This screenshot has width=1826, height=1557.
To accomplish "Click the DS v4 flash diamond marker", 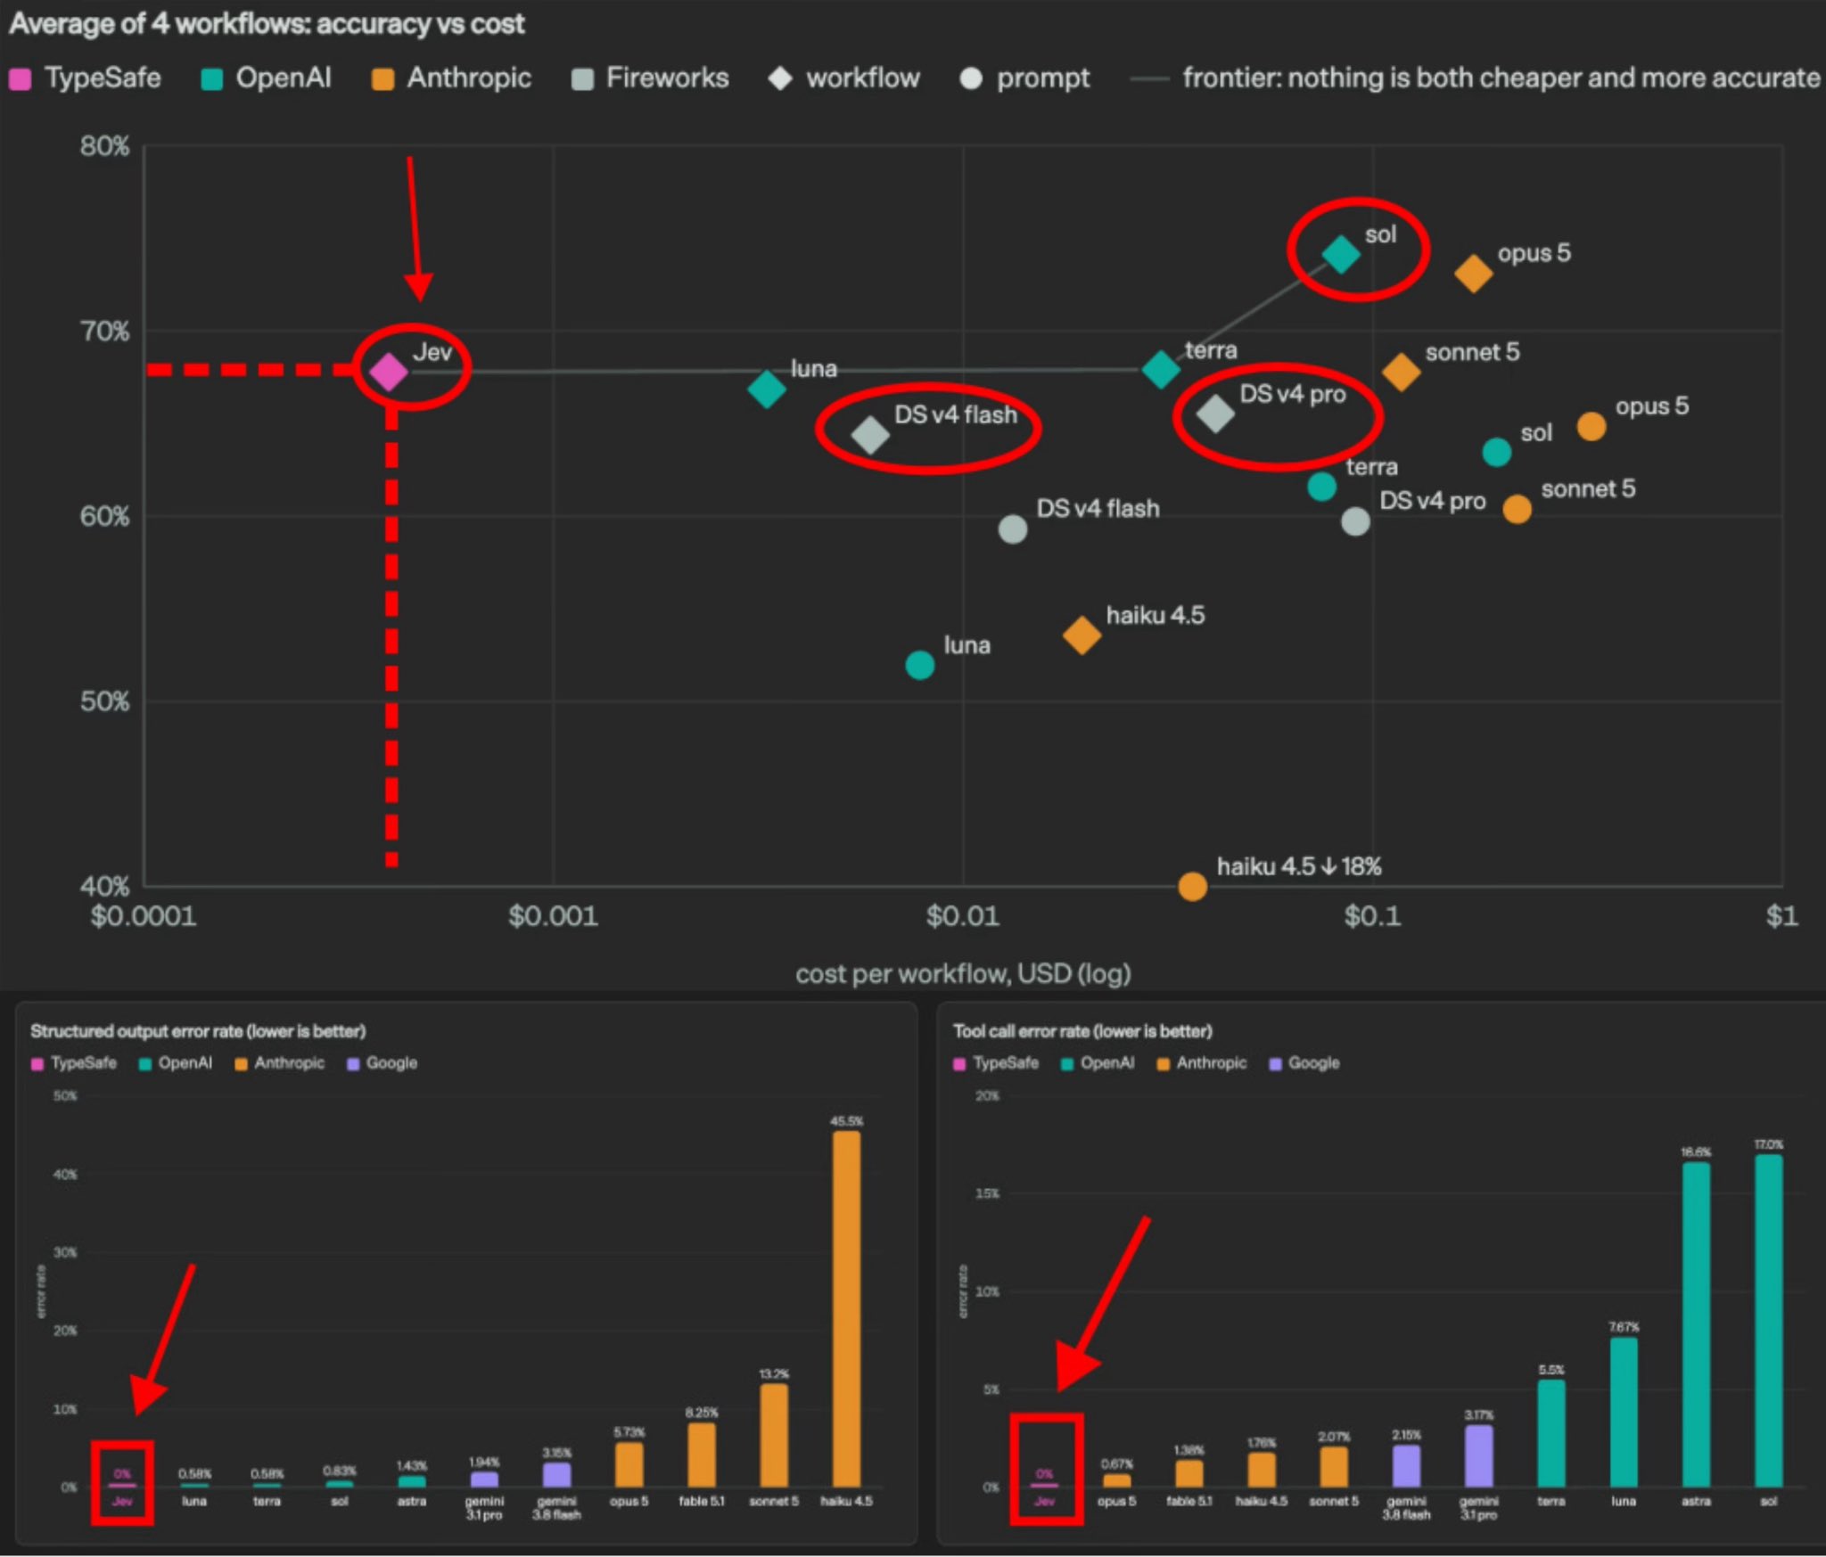I will [870, 435].
